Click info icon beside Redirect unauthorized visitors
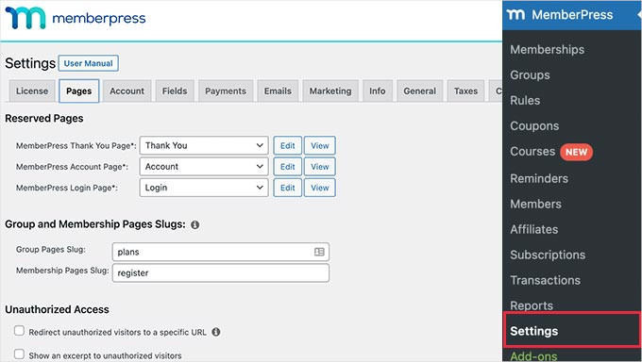Image resolution: width=642 pixels, height=362 pixels. coord(216,332)
